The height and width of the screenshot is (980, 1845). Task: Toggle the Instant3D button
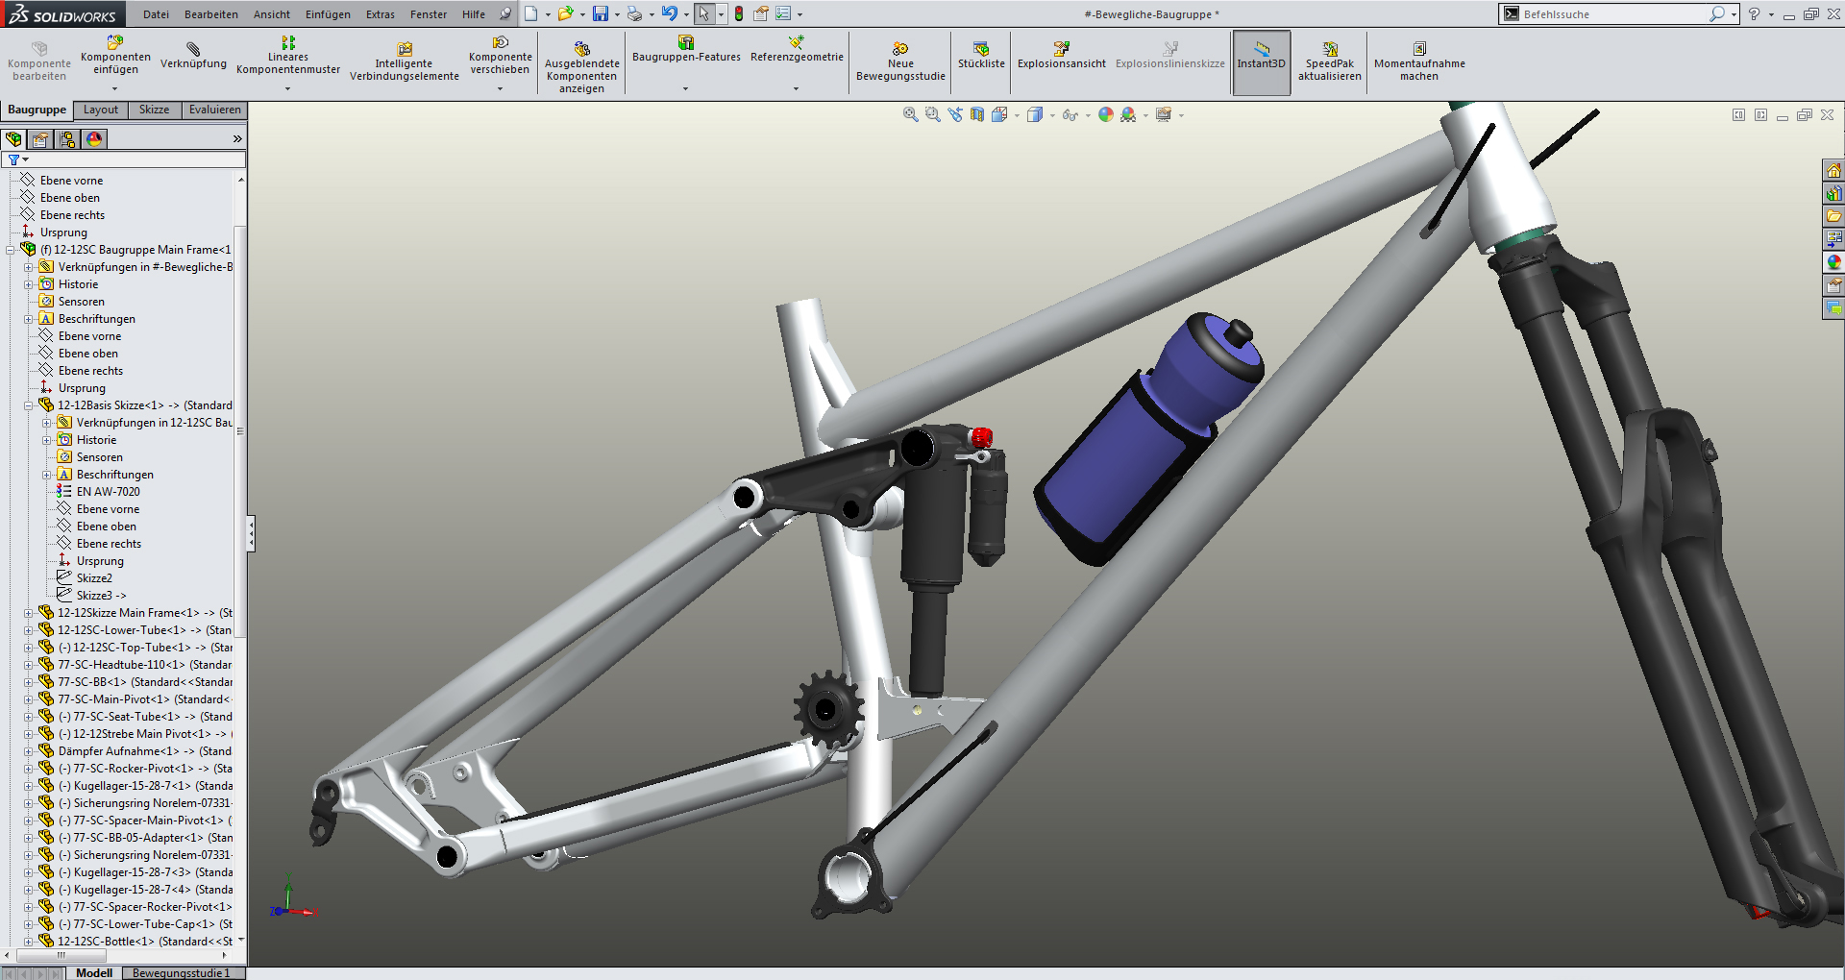[1261, 62]
